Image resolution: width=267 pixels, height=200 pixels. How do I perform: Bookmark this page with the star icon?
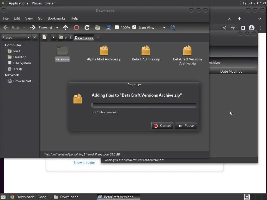(233, 28)
